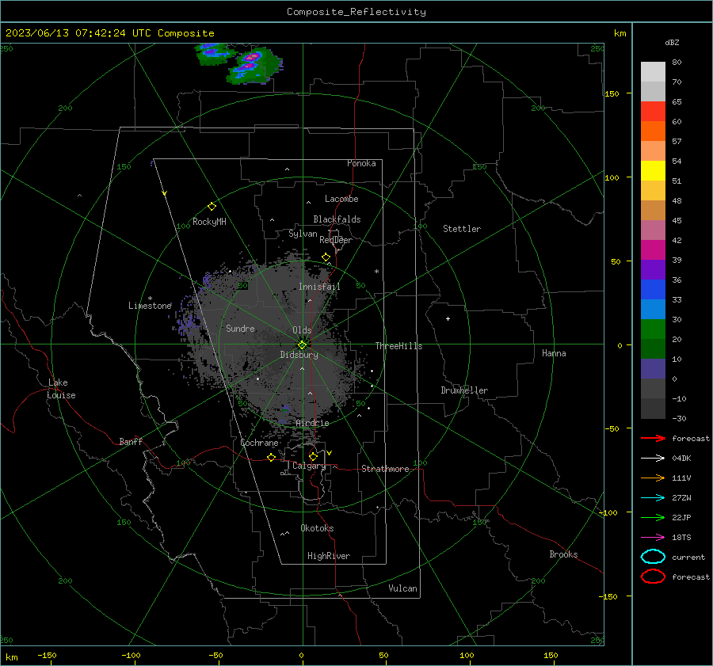Select yellow diamond marker above Calgary
This screenshot has height=666, width=713.
pos(313,456)
